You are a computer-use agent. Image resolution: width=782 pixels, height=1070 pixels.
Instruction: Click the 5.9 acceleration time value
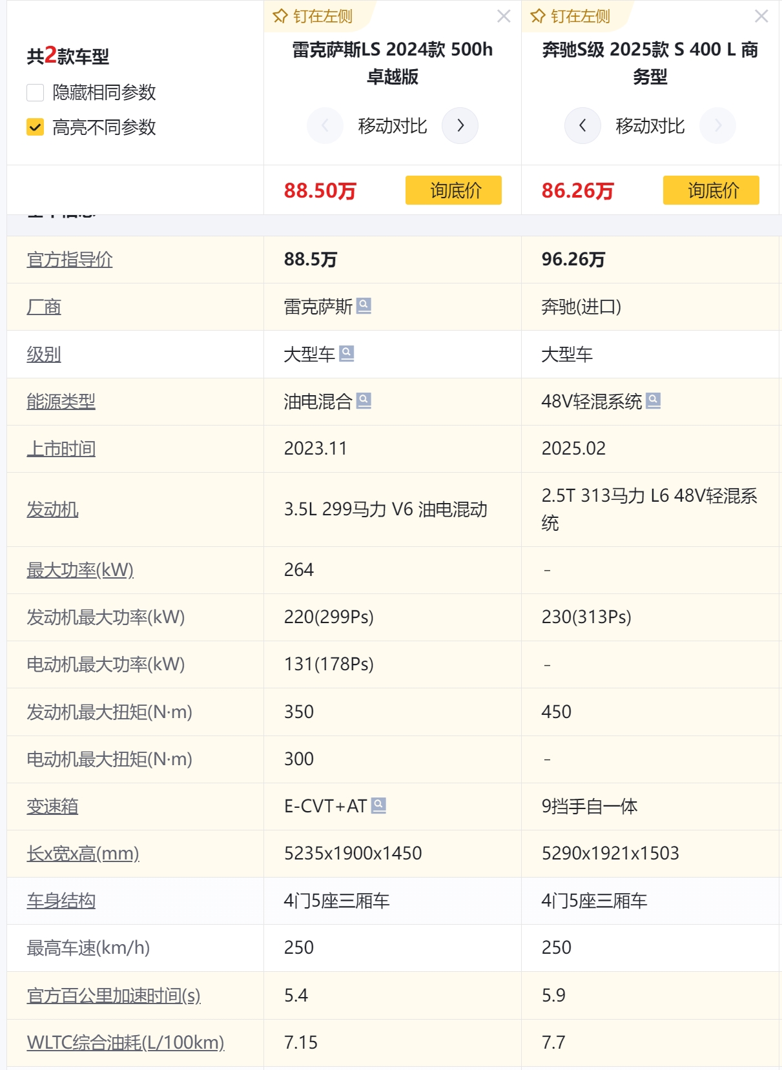[x=554, y=996]
